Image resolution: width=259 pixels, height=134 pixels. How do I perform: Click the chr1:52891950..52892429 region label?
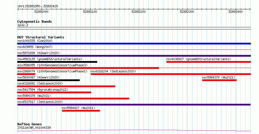pos(38,6)
